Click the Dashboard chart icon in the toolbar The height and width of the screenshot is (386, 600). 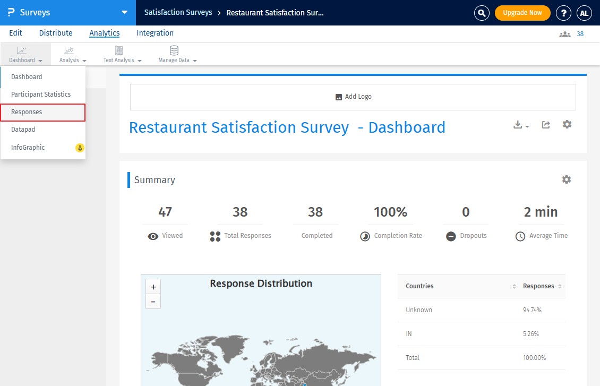point(22,51)
